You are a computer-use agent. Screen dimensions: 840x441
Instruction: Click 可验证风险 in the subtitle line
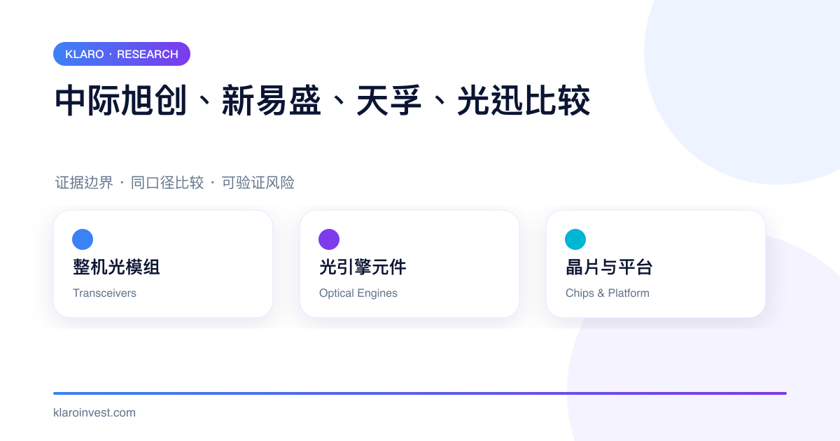[258, 183]
